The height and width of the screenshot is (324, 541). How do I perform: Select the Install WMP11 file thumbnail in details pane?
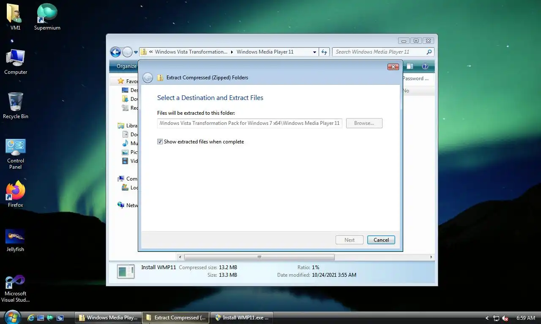coord(126,271)
